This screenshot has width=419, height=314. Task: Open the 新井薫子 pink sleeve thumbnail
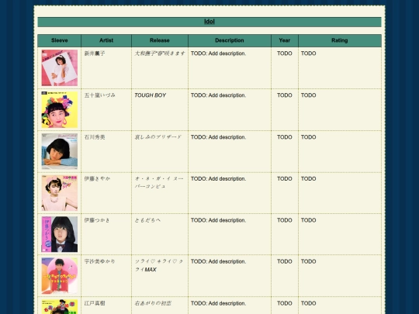coord(60,67)
